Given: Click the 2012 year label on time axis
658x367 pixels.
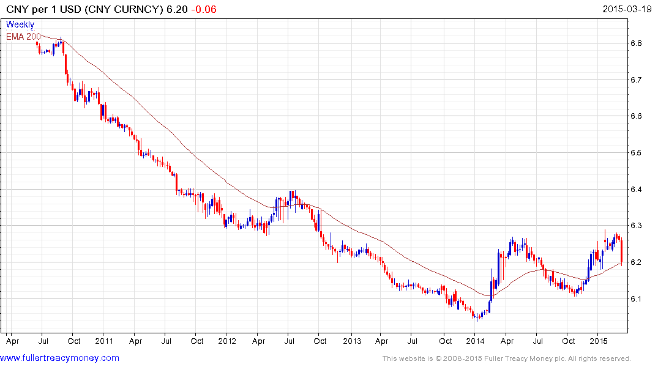Looking at the screenshot, I should pyautogui.click(x=226, y=341).
